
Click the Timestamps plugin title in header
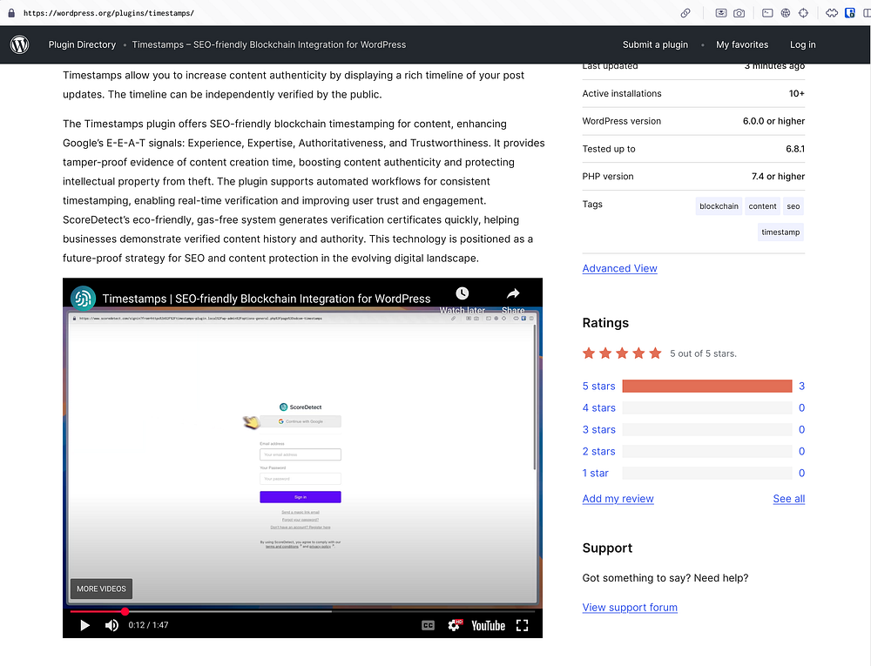pyautogui.click(x=269, y=44)
